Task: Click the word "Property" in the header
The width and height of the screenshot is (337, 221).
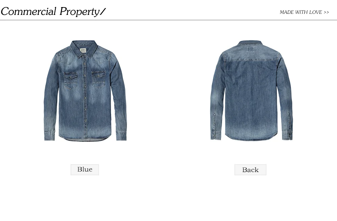Action: click(79, 12)
